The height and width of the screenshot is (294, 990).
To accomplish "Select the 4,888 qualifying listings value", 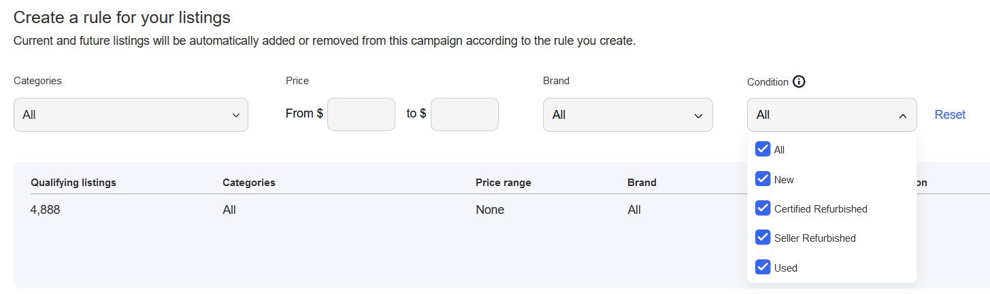I will click(x=46, y=210).
